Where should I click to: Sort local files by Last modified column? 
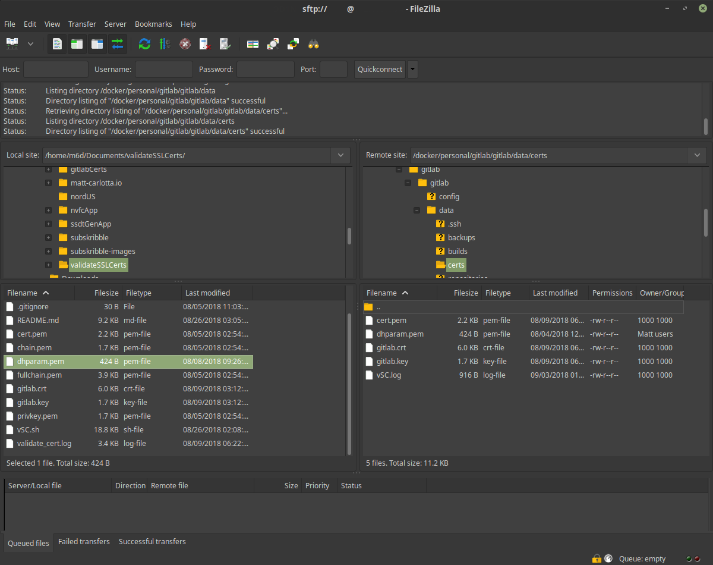[217, 293]
